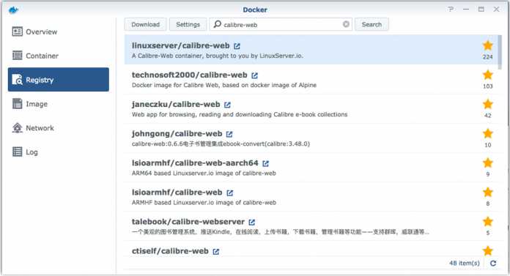The width and height of the screenshot is (510, 276).
Task: Click description 'Docker image for Calibre Web'
Action: click(224, 85)
